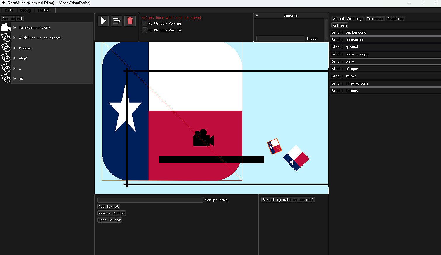Click the object icon beside 45
441x255 pixels.
pos(6,78)
